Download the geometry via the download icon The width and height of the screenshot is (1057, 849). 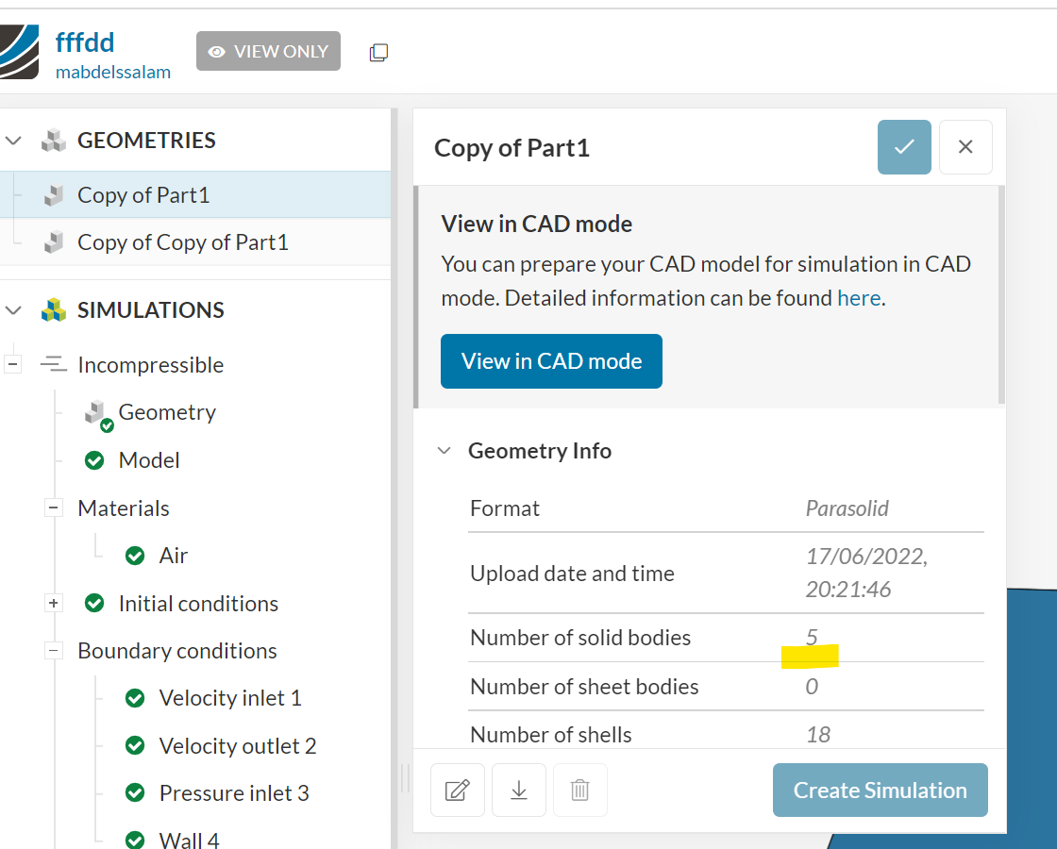[x=519, y=790]
